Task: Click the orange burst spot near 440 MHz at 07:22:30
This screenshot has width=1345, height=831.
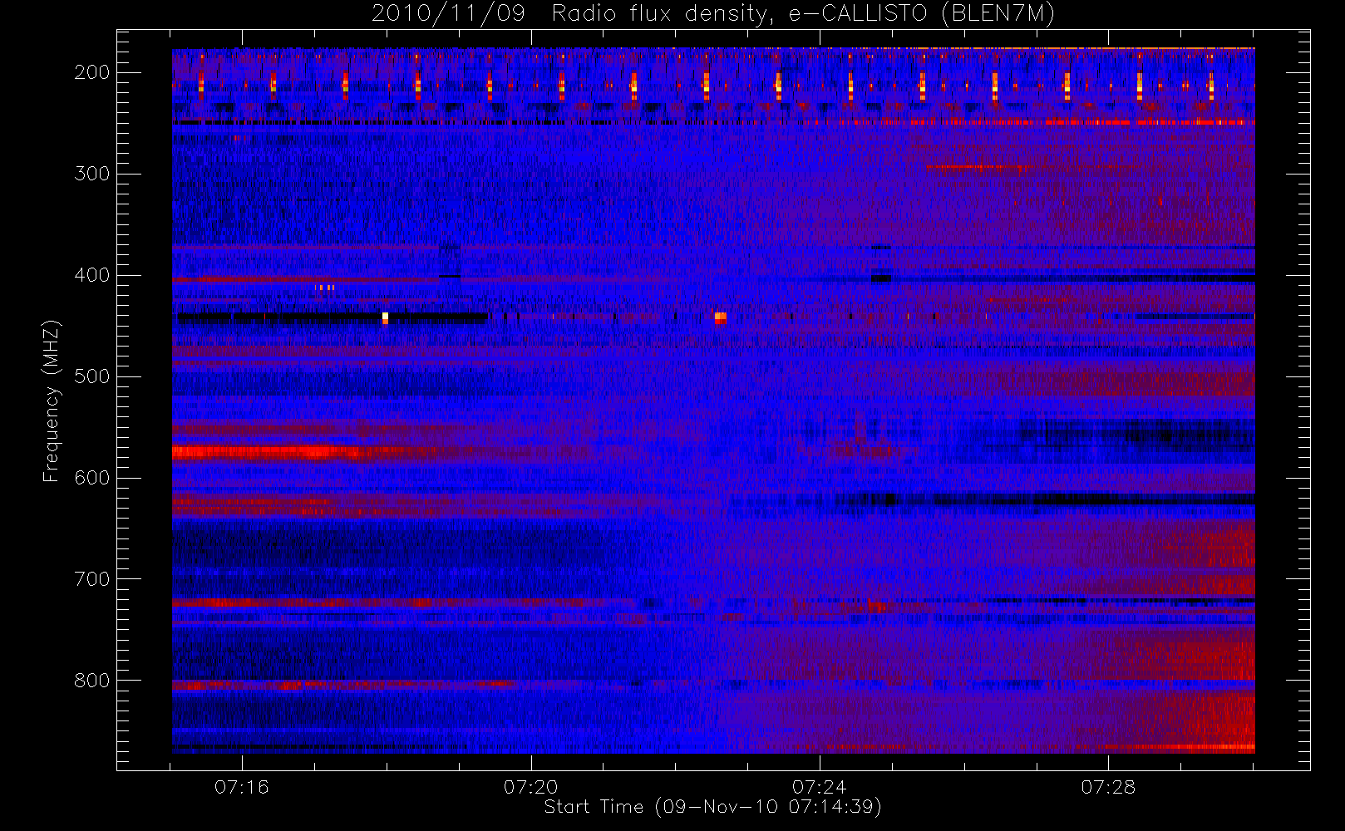Action: [x=721, y=317]
